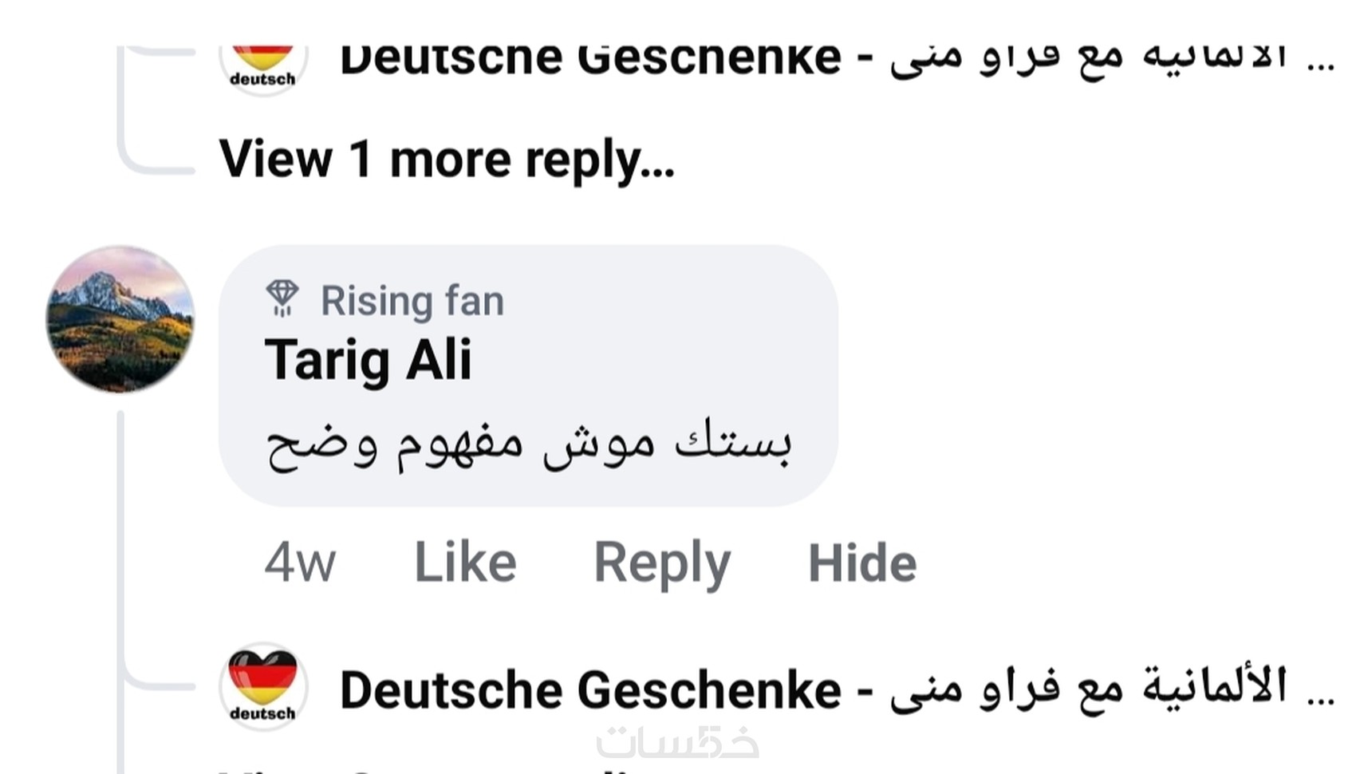The image size is (1356, 774).
Task: Click the خمسات watermark at the bottom
Action: [677, 744]
